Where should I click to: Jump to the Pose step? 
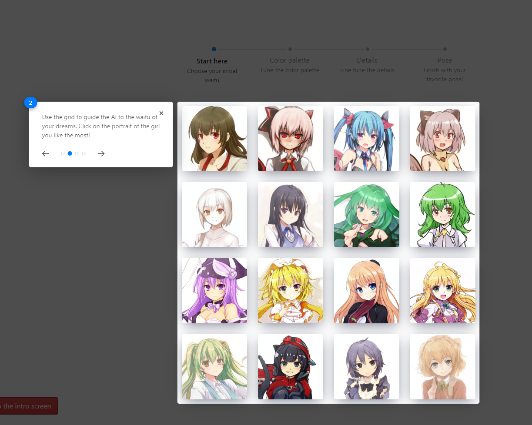point(445,60)
